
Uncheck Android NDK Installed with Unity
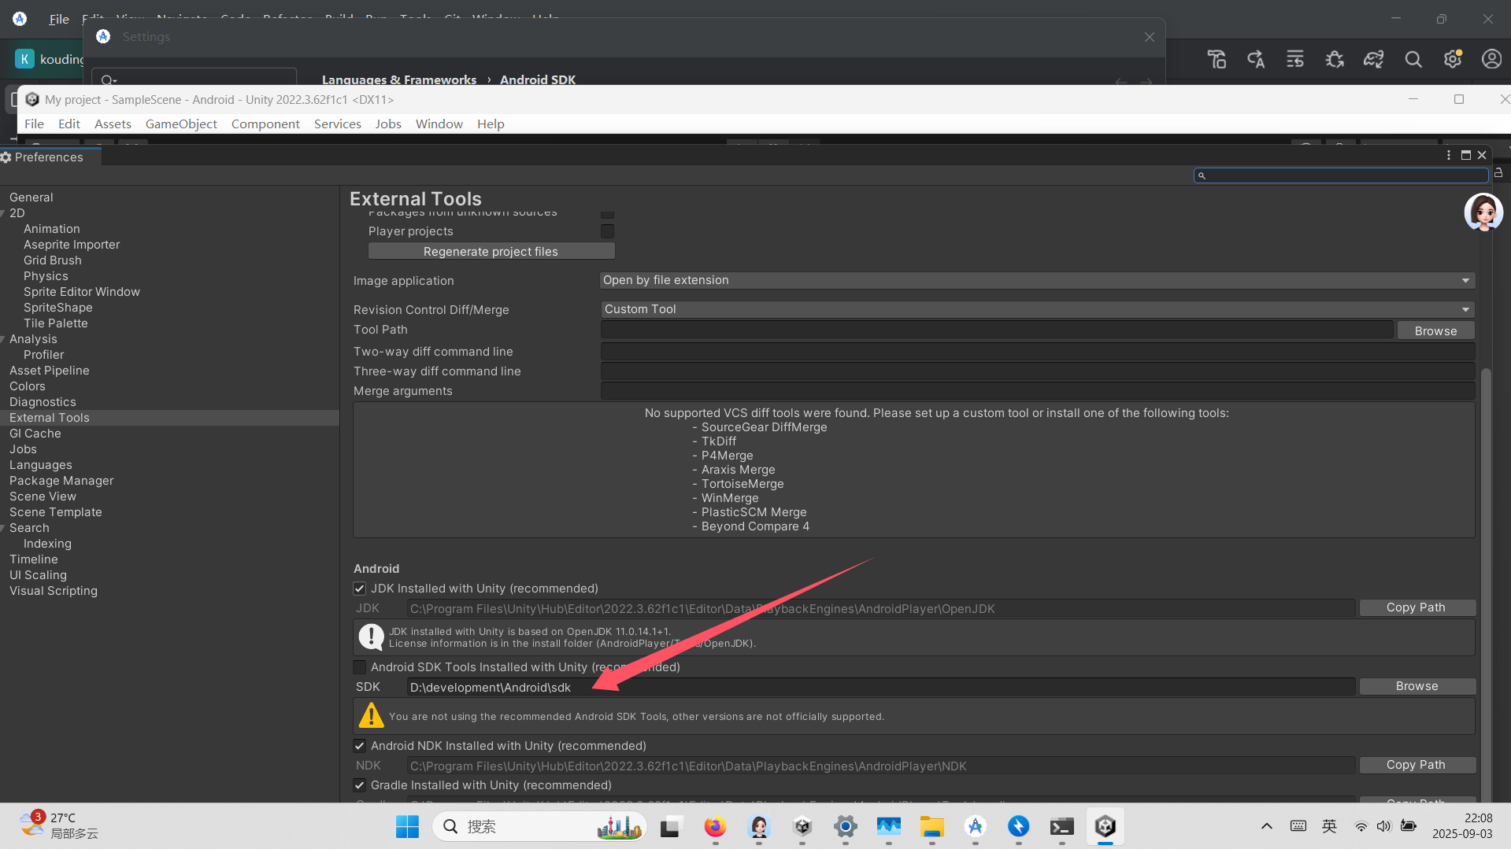click(x=360, y=746)
